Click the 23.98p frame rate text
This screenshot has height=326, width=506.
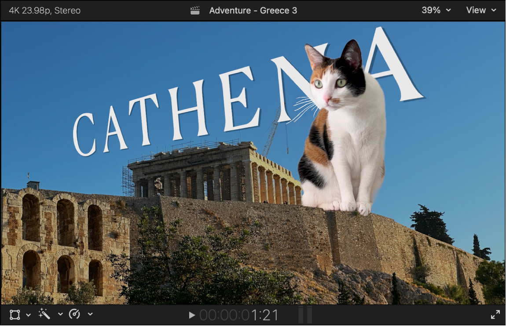[34, 10]
